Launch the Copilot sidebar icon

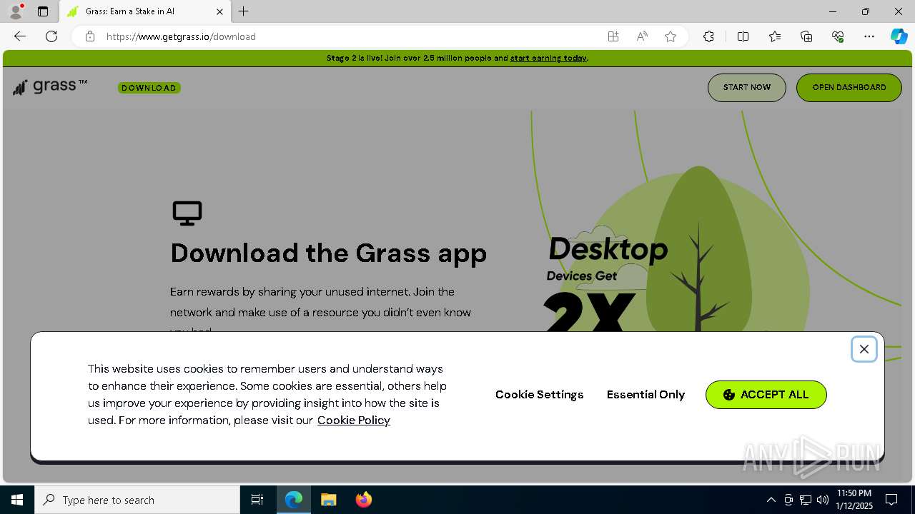point(899,36)
